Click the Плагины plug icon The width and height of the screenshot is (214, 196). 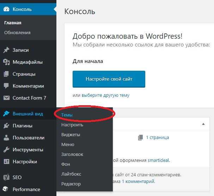(6, 126)
